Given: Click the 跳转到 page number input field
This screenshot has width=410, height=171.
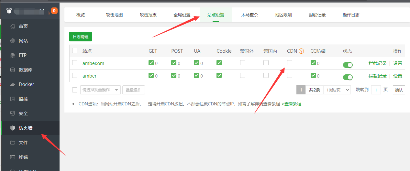Looking at the screenshot, I should pyautogui.click(x=376, y=90).
